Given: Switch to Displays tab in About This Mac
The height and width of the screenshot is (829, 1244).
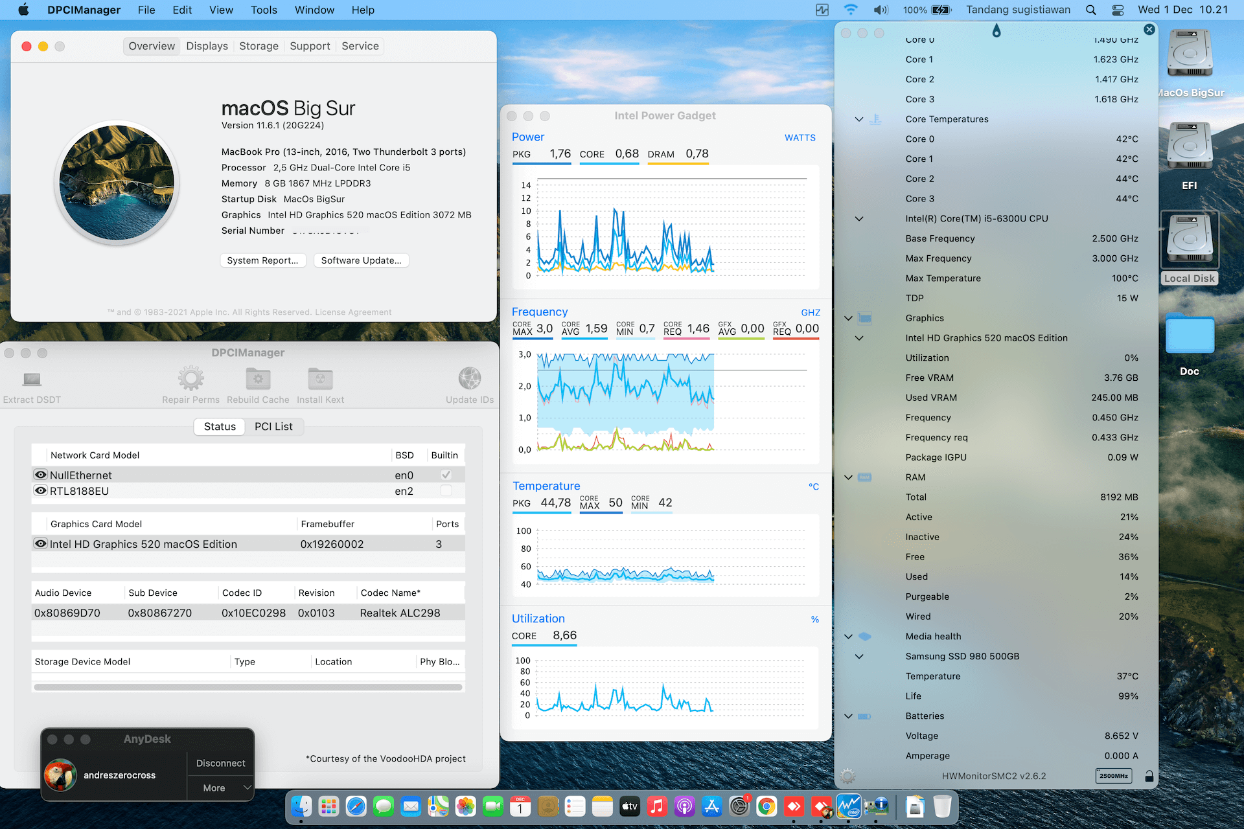Looking at the screenshot, I should (x=207, y=46).
